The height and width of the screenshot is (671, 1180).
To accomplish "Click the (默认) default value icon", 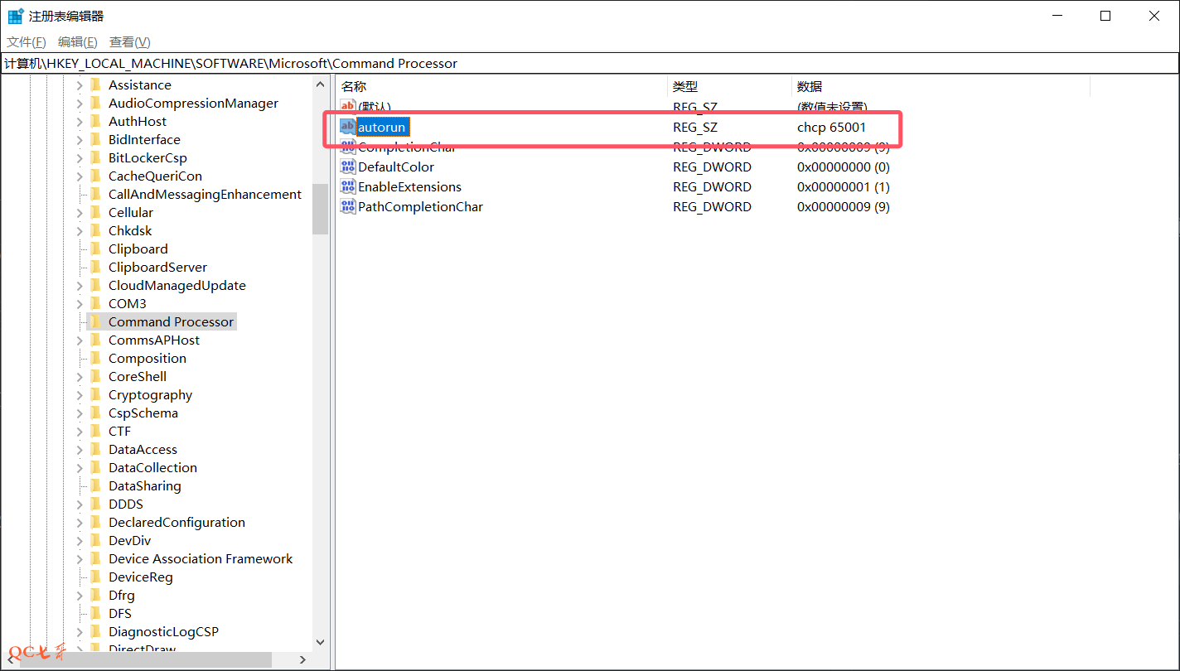I will click(348, 107).
